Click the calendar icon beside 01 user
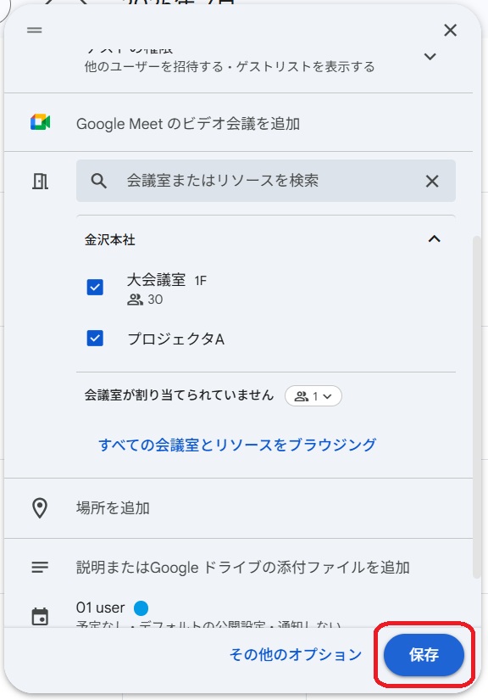 pos(40,617)
